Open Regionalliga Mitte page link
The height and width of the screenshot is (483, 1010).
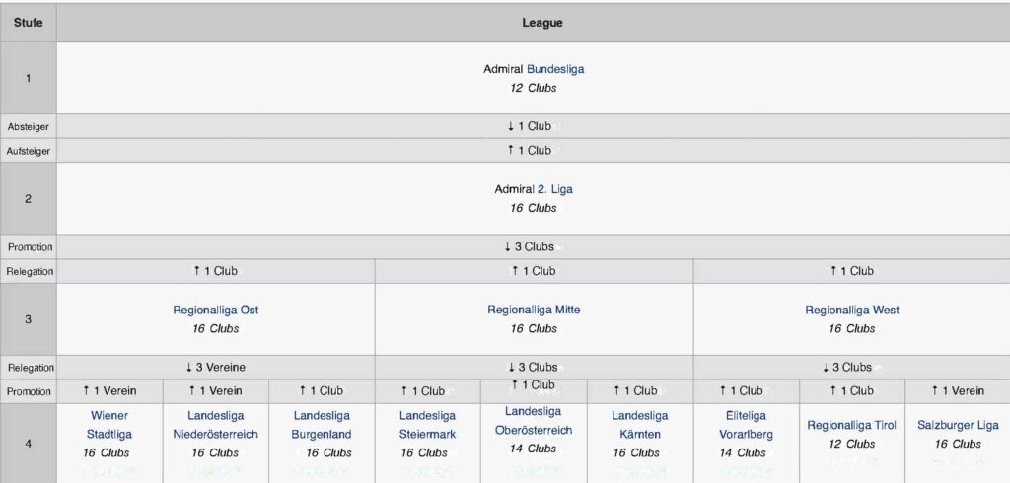tap(534, 310)
